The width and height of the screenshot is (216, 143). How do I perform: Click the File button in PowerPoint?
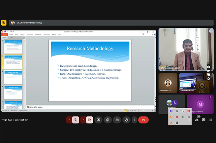pyautogui.click(x=5, y=34)
